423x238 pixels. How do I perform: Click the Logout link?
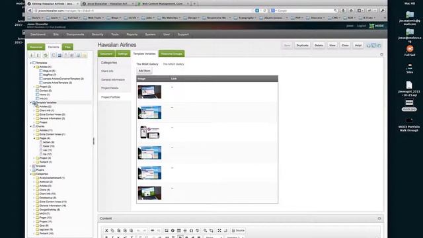[362, 26]
